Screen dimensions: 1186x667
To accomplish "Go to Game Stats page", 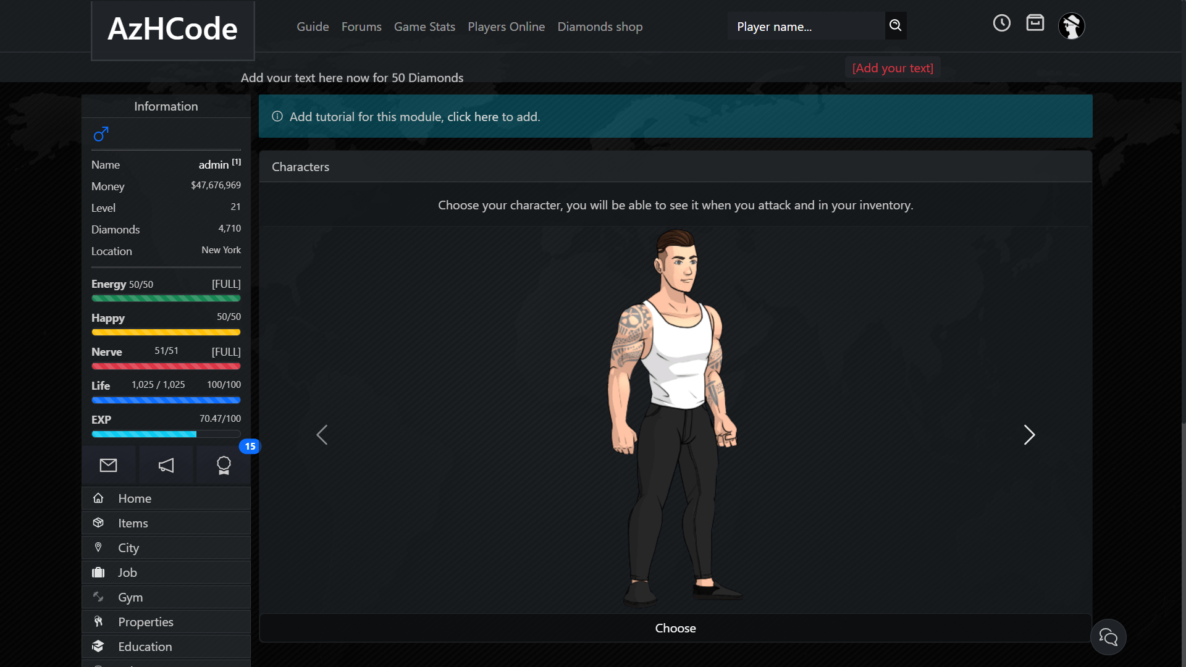I will coord(424,27).
